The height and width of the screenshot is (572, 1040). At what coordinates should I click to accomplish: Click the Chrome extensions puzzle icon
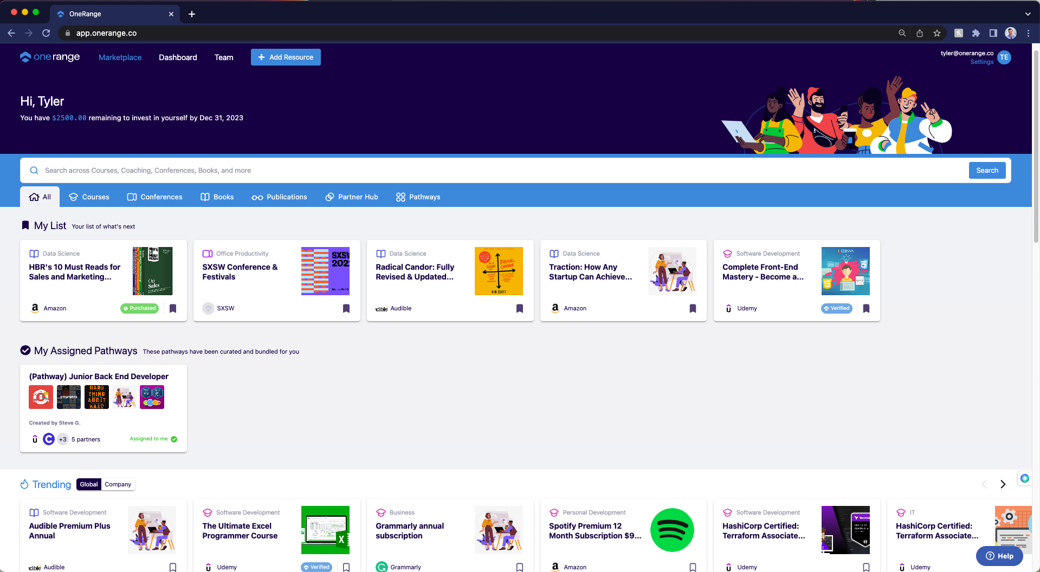click(x=976, y=33)
